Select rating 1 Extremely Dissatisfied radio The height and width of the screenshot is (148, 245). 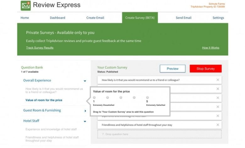pyautogui.click(x=94, y=97)
